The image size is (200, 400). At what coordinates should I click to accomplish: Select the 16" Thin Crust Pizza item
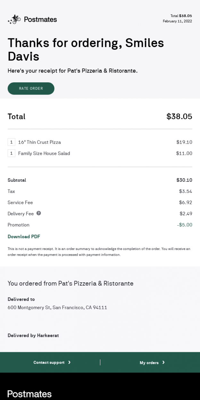pyautogui.click(x=39, y=142)
